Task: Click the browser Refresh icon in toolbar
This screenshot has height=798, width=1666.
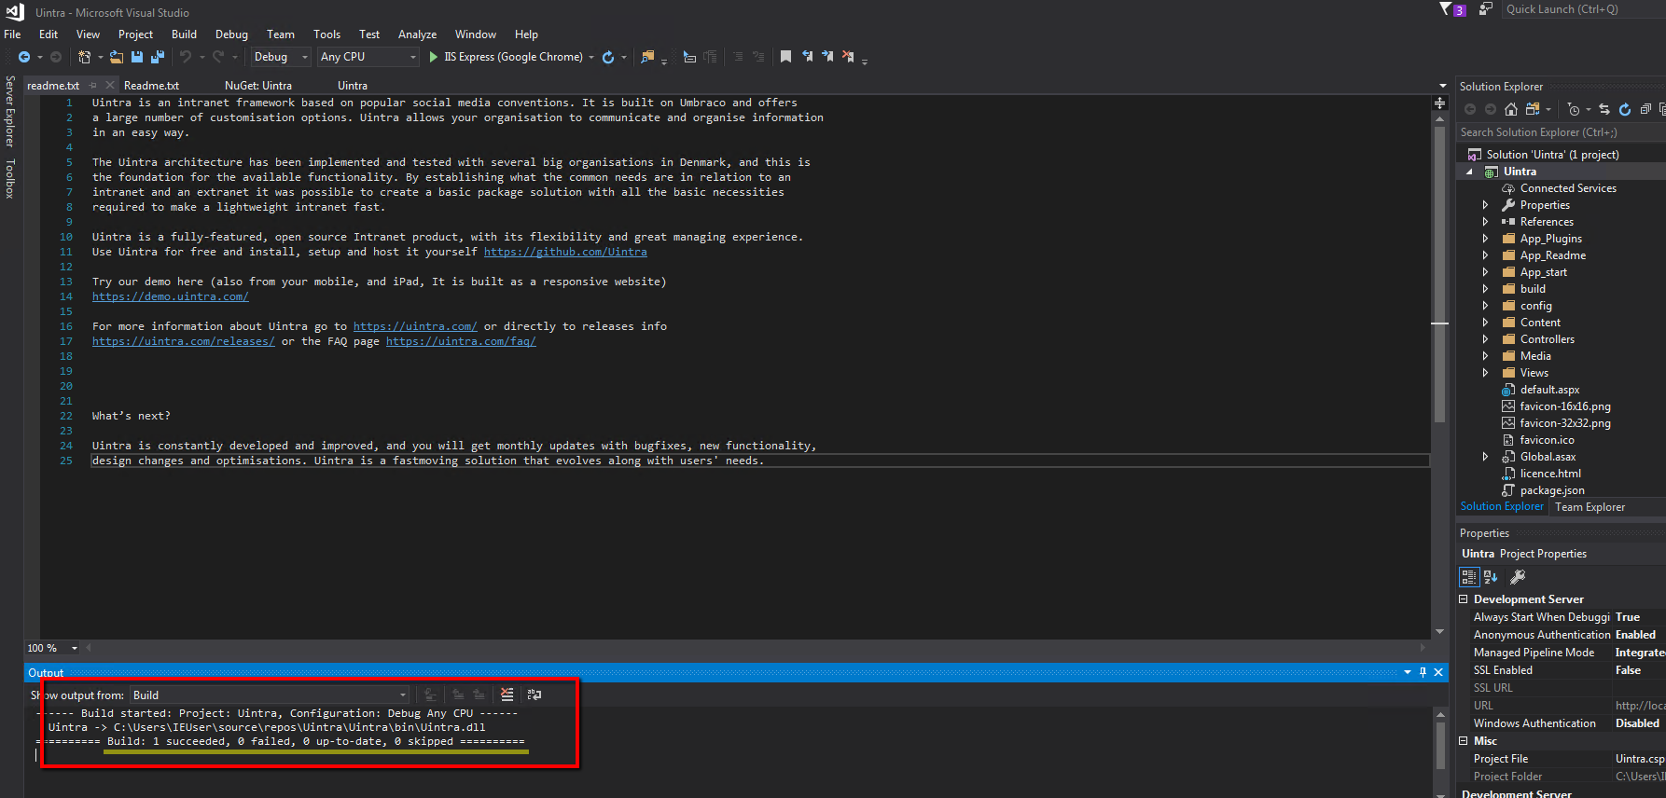Action: (x=608, y=57)
